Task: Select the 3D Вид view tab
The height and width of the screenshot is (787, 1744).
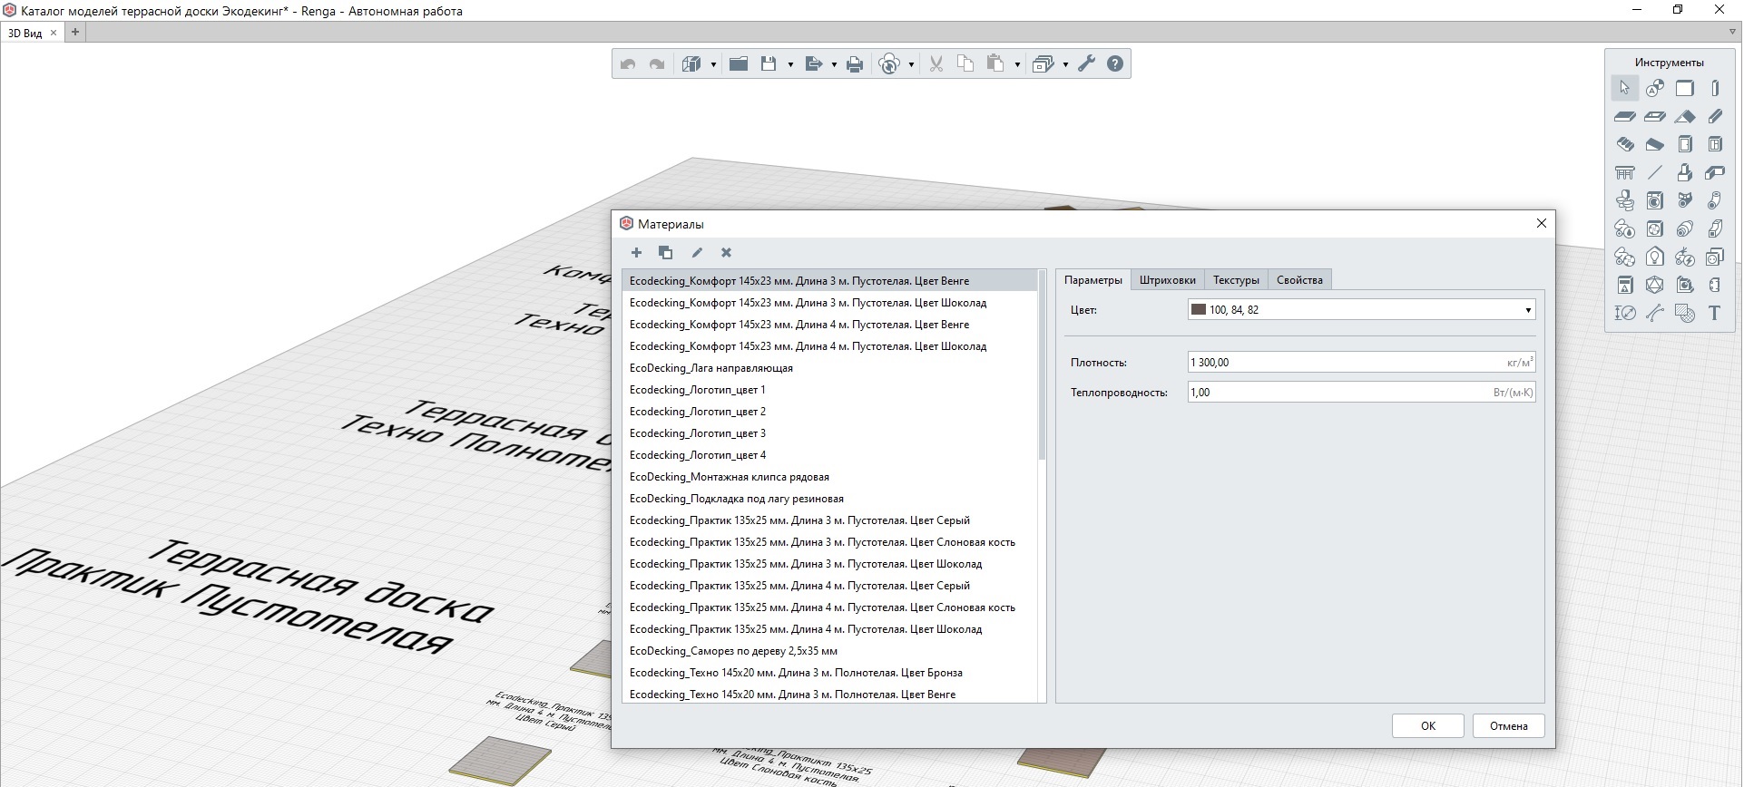Action: tap(25, 33)
